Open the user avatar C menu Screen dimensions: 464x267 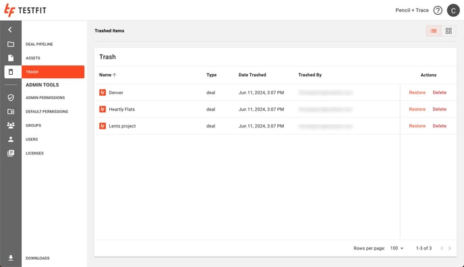(453, 10)
